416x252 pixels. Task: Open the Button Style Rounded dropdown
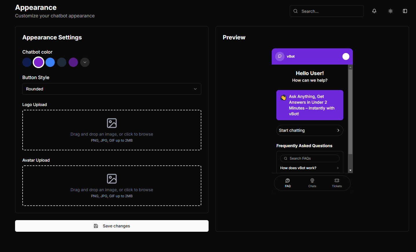[112, 89]
